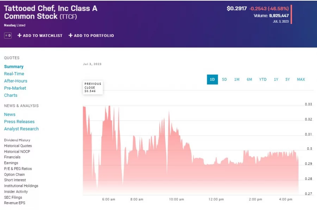317x210 pixels.
Task: Click the Previous Close marker on chart
Action: [93, 88]
